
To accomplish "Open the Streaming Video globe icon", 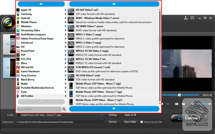I will [x=18, y=30].
